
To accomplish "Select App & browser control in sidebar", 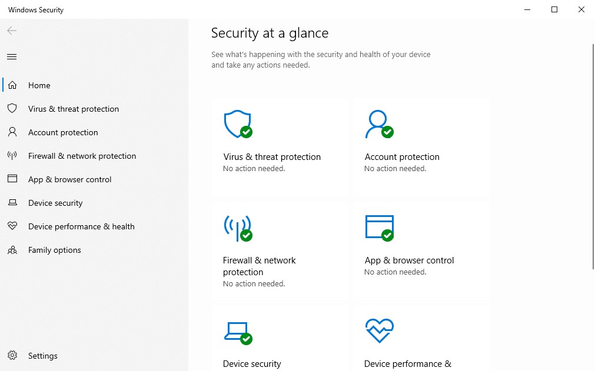I will pyautogui.click(x=69, y=179).
